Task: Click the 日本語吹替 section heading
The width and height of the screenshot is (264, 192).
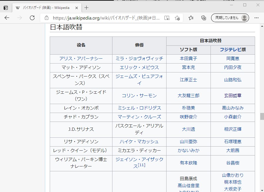Action: 66,27
